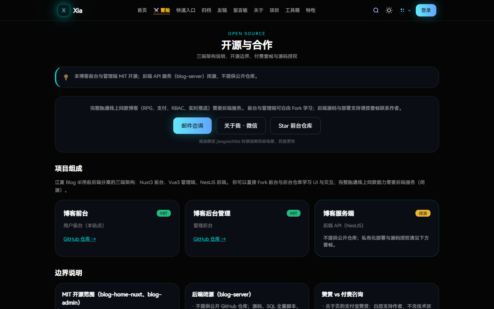Toggle light mode with sun icon

(389, 10)
